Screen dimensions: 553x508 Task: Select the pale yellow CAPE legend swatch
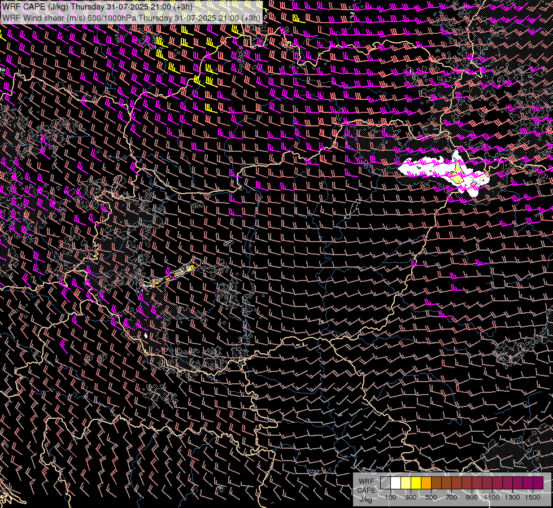[406, 483]
